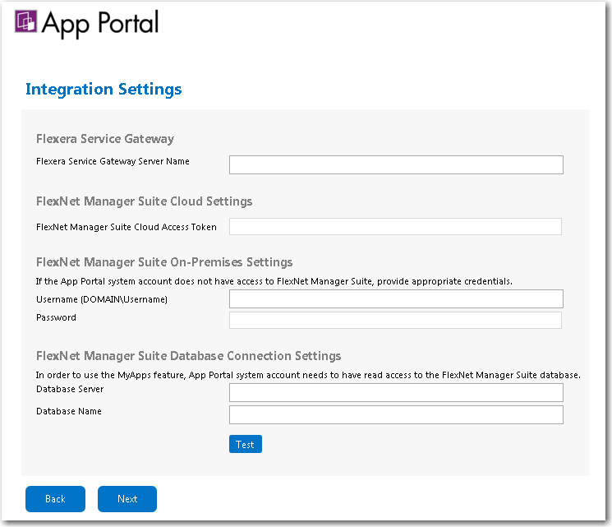The width and height of the screenshot is (612, 527).
Task: Proceed with the Next button
Action: pos(127,499)
